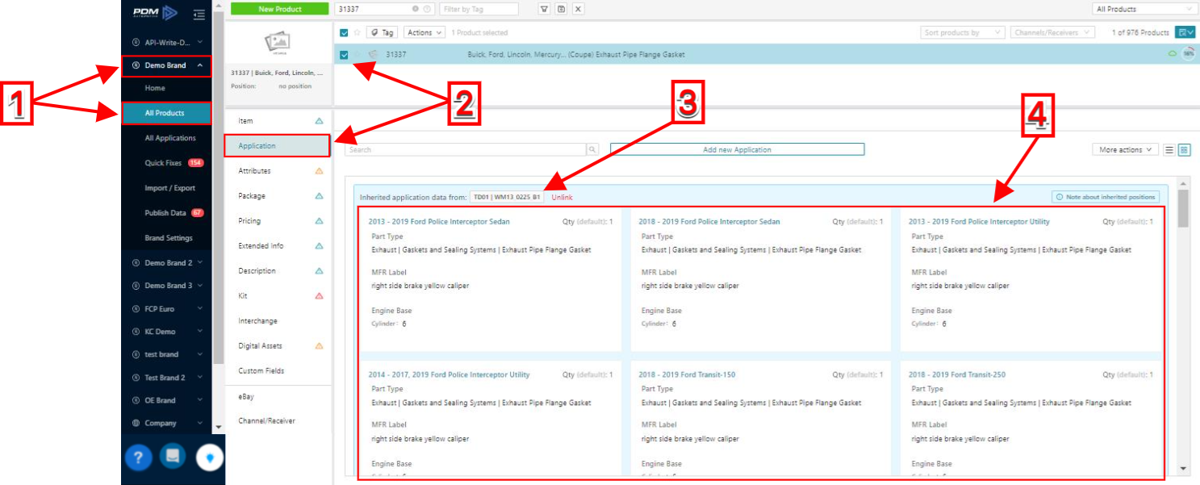This screenshot has width=1200, height=485.
Task: Uncheck the product 31337 checkbox
Action: [x=345, y=54]
